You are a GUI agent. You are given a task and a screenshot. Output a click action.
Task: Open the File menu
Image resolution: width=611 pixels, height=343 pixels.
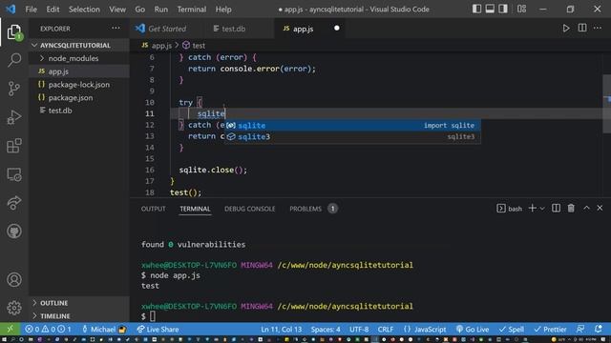(x=31, y=10)
